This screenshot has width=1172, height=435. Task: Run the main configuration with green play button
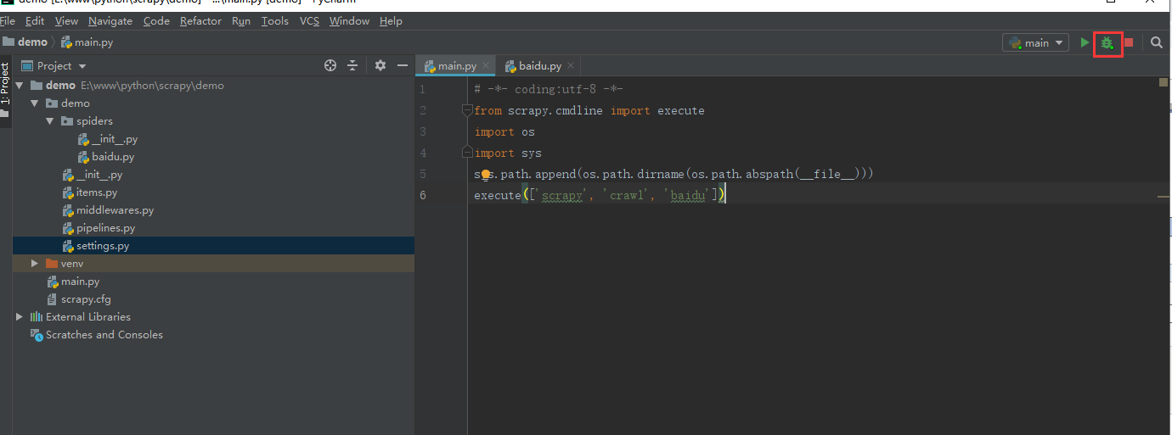coord(1085,42)
